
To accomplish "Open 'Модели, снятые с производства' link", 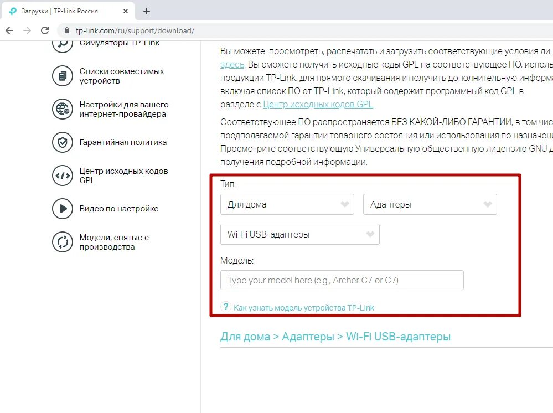I will pyautogui.click(x=114, y=242).
